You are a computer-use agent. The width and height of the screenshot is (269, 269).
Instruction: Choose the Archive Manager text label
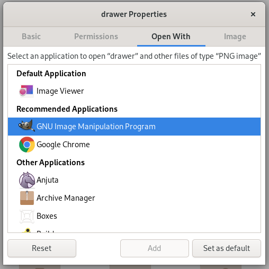tap(66, 198)
